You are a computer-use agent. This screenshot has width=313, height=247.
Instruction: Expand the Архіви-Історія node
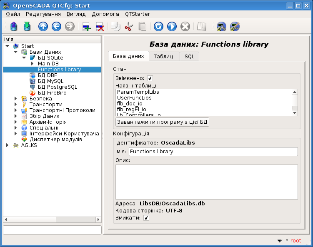click(x=15, y=122)
